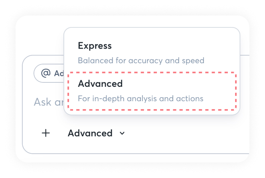
Task: Pick the highlighted Advanced in-depth analysis entry
Action: 152,91
